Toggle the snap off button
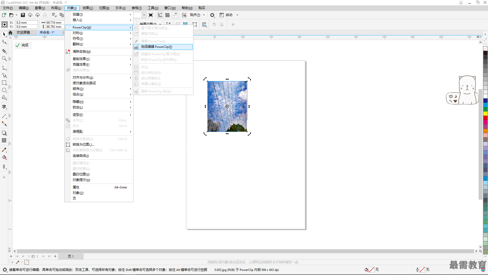The width and height of the screenshot is (488, 275). coord(184,15)
